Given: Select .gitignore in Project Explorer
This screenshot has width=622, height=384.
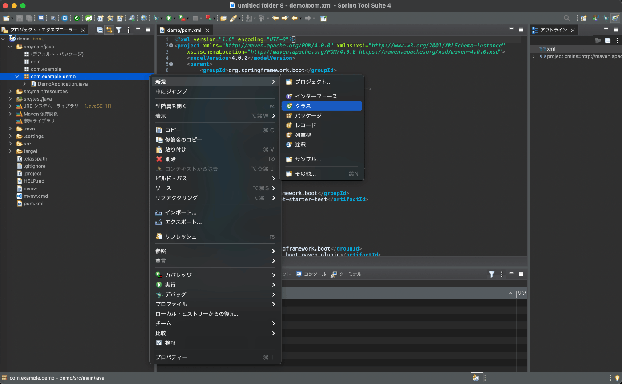Looking at the screenshot, I should pyautogui.click(x=31, y=166).
